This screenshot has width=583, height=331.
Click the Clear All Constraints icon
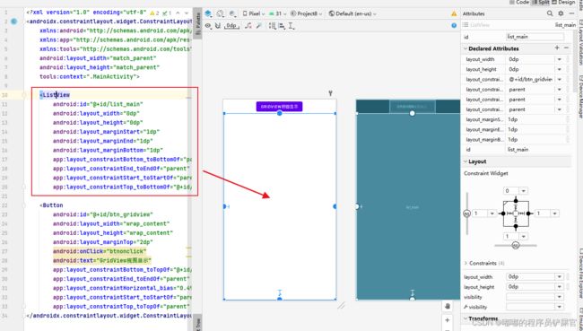point(248,26)
